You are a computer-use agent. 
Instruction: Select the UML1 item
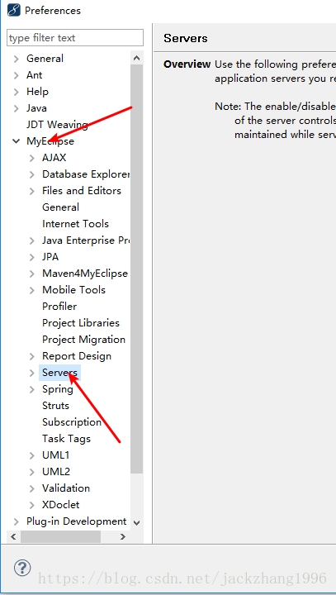(x=56, y=455)
